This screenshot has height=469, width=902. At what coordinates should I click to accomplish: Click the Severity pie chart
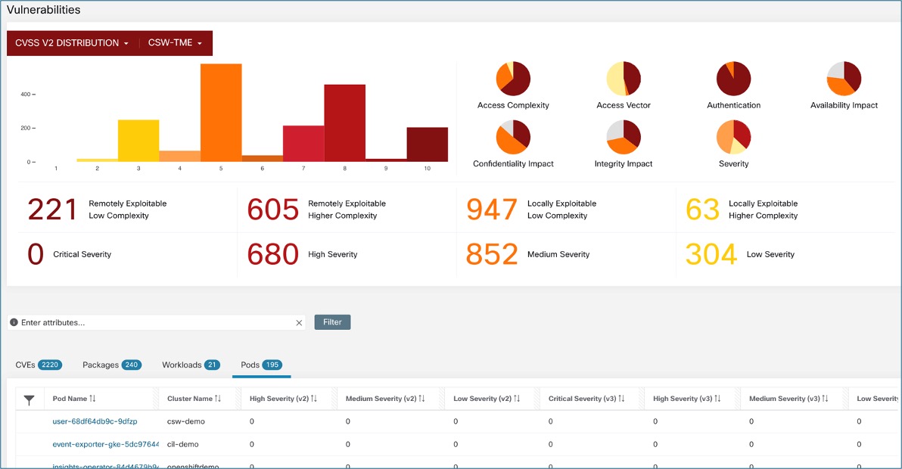coord(733,138)
